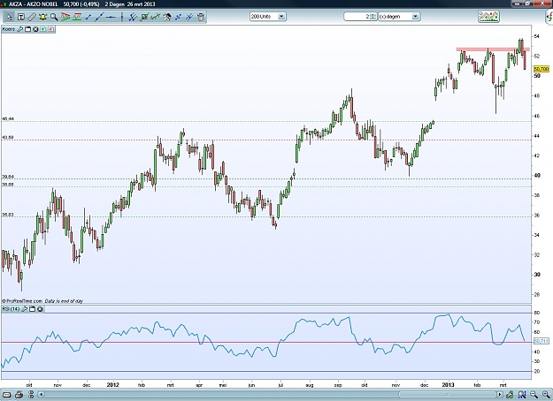The image size is (553, 401).
Task: Click the scroll-left arrow on time scrollbar
Action: [x=42, y=395]
